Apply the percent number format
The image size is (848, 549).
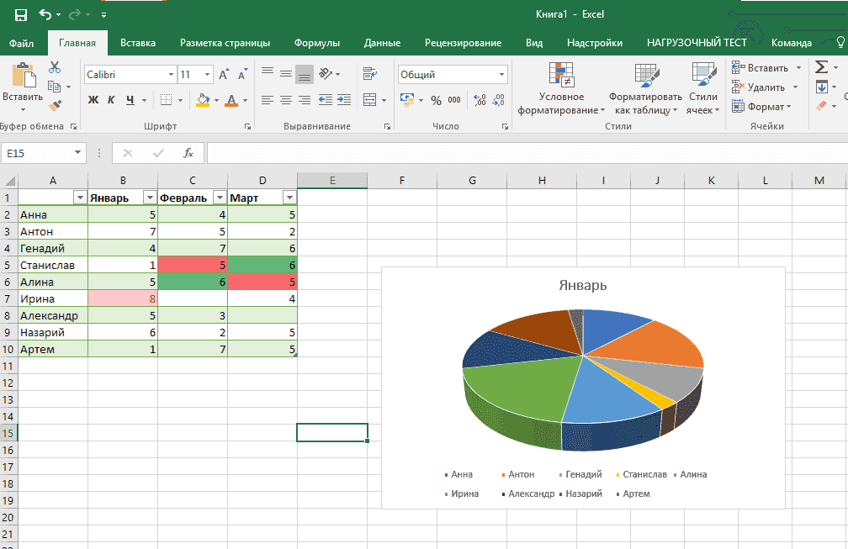coord(436,100)
